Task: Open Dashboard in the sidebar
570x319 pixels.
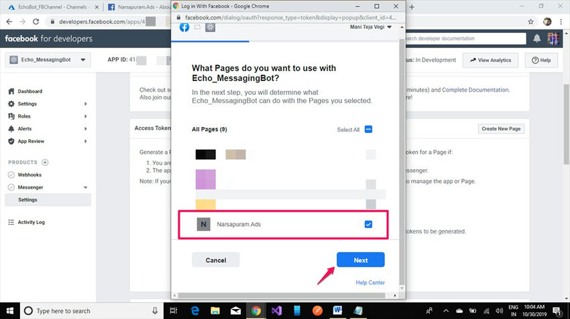Action: 30,92
